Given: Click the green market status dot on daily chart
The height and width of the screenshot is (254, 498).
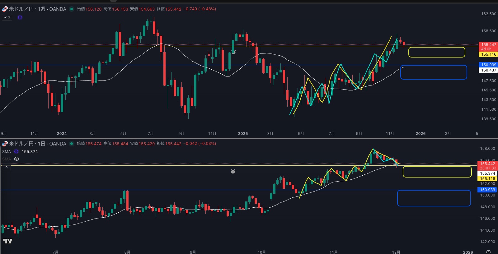Looking at the screenshot, I should (72, 144).
